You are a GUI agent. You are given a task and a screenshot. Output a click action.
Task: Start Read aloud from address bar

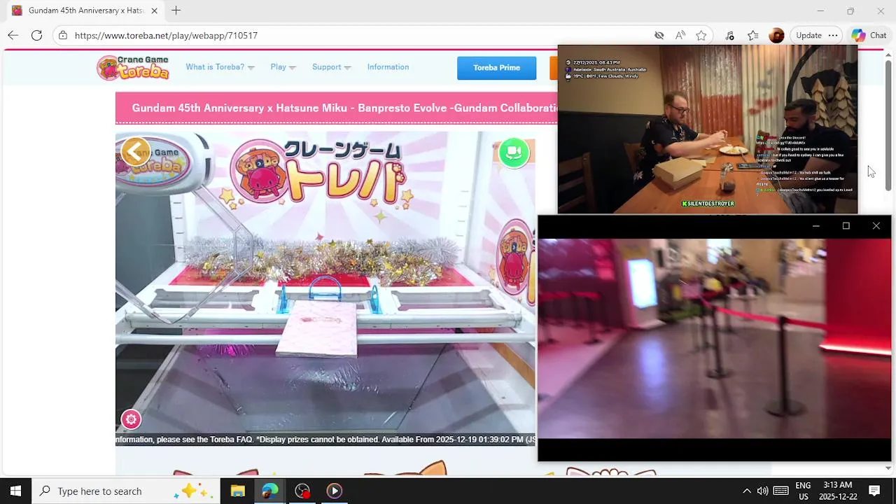pos(680,35)
